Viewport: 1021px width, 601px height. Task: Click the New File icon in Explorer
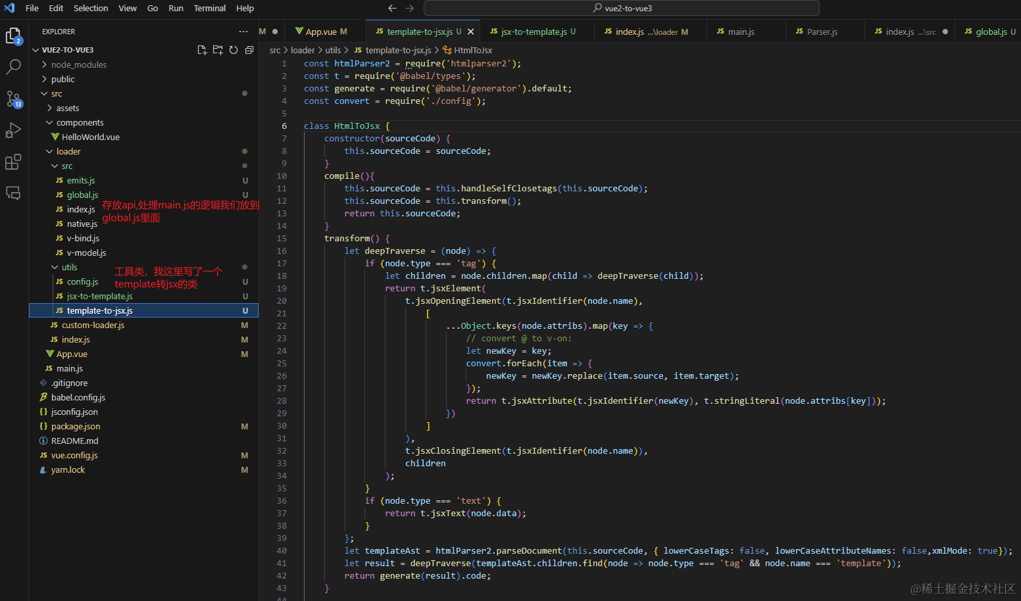[202, 50]
